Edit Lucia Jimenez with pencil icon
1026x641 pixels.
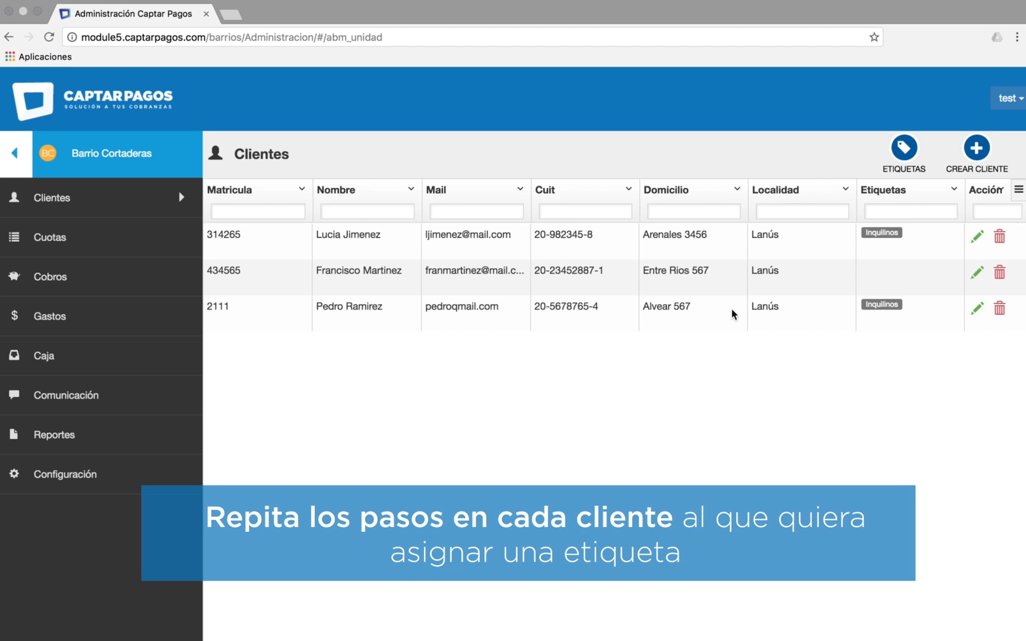pyautogui.click(x=977, y=236)
